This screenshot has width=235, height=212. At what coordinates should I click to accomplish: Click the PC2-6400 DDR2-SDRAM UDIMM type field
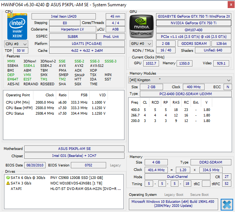point(186,94)
